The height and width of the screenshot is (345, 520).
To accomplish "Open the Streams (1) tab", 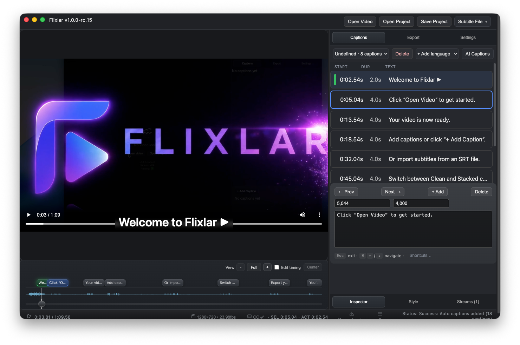I will [x=468, y=302].
